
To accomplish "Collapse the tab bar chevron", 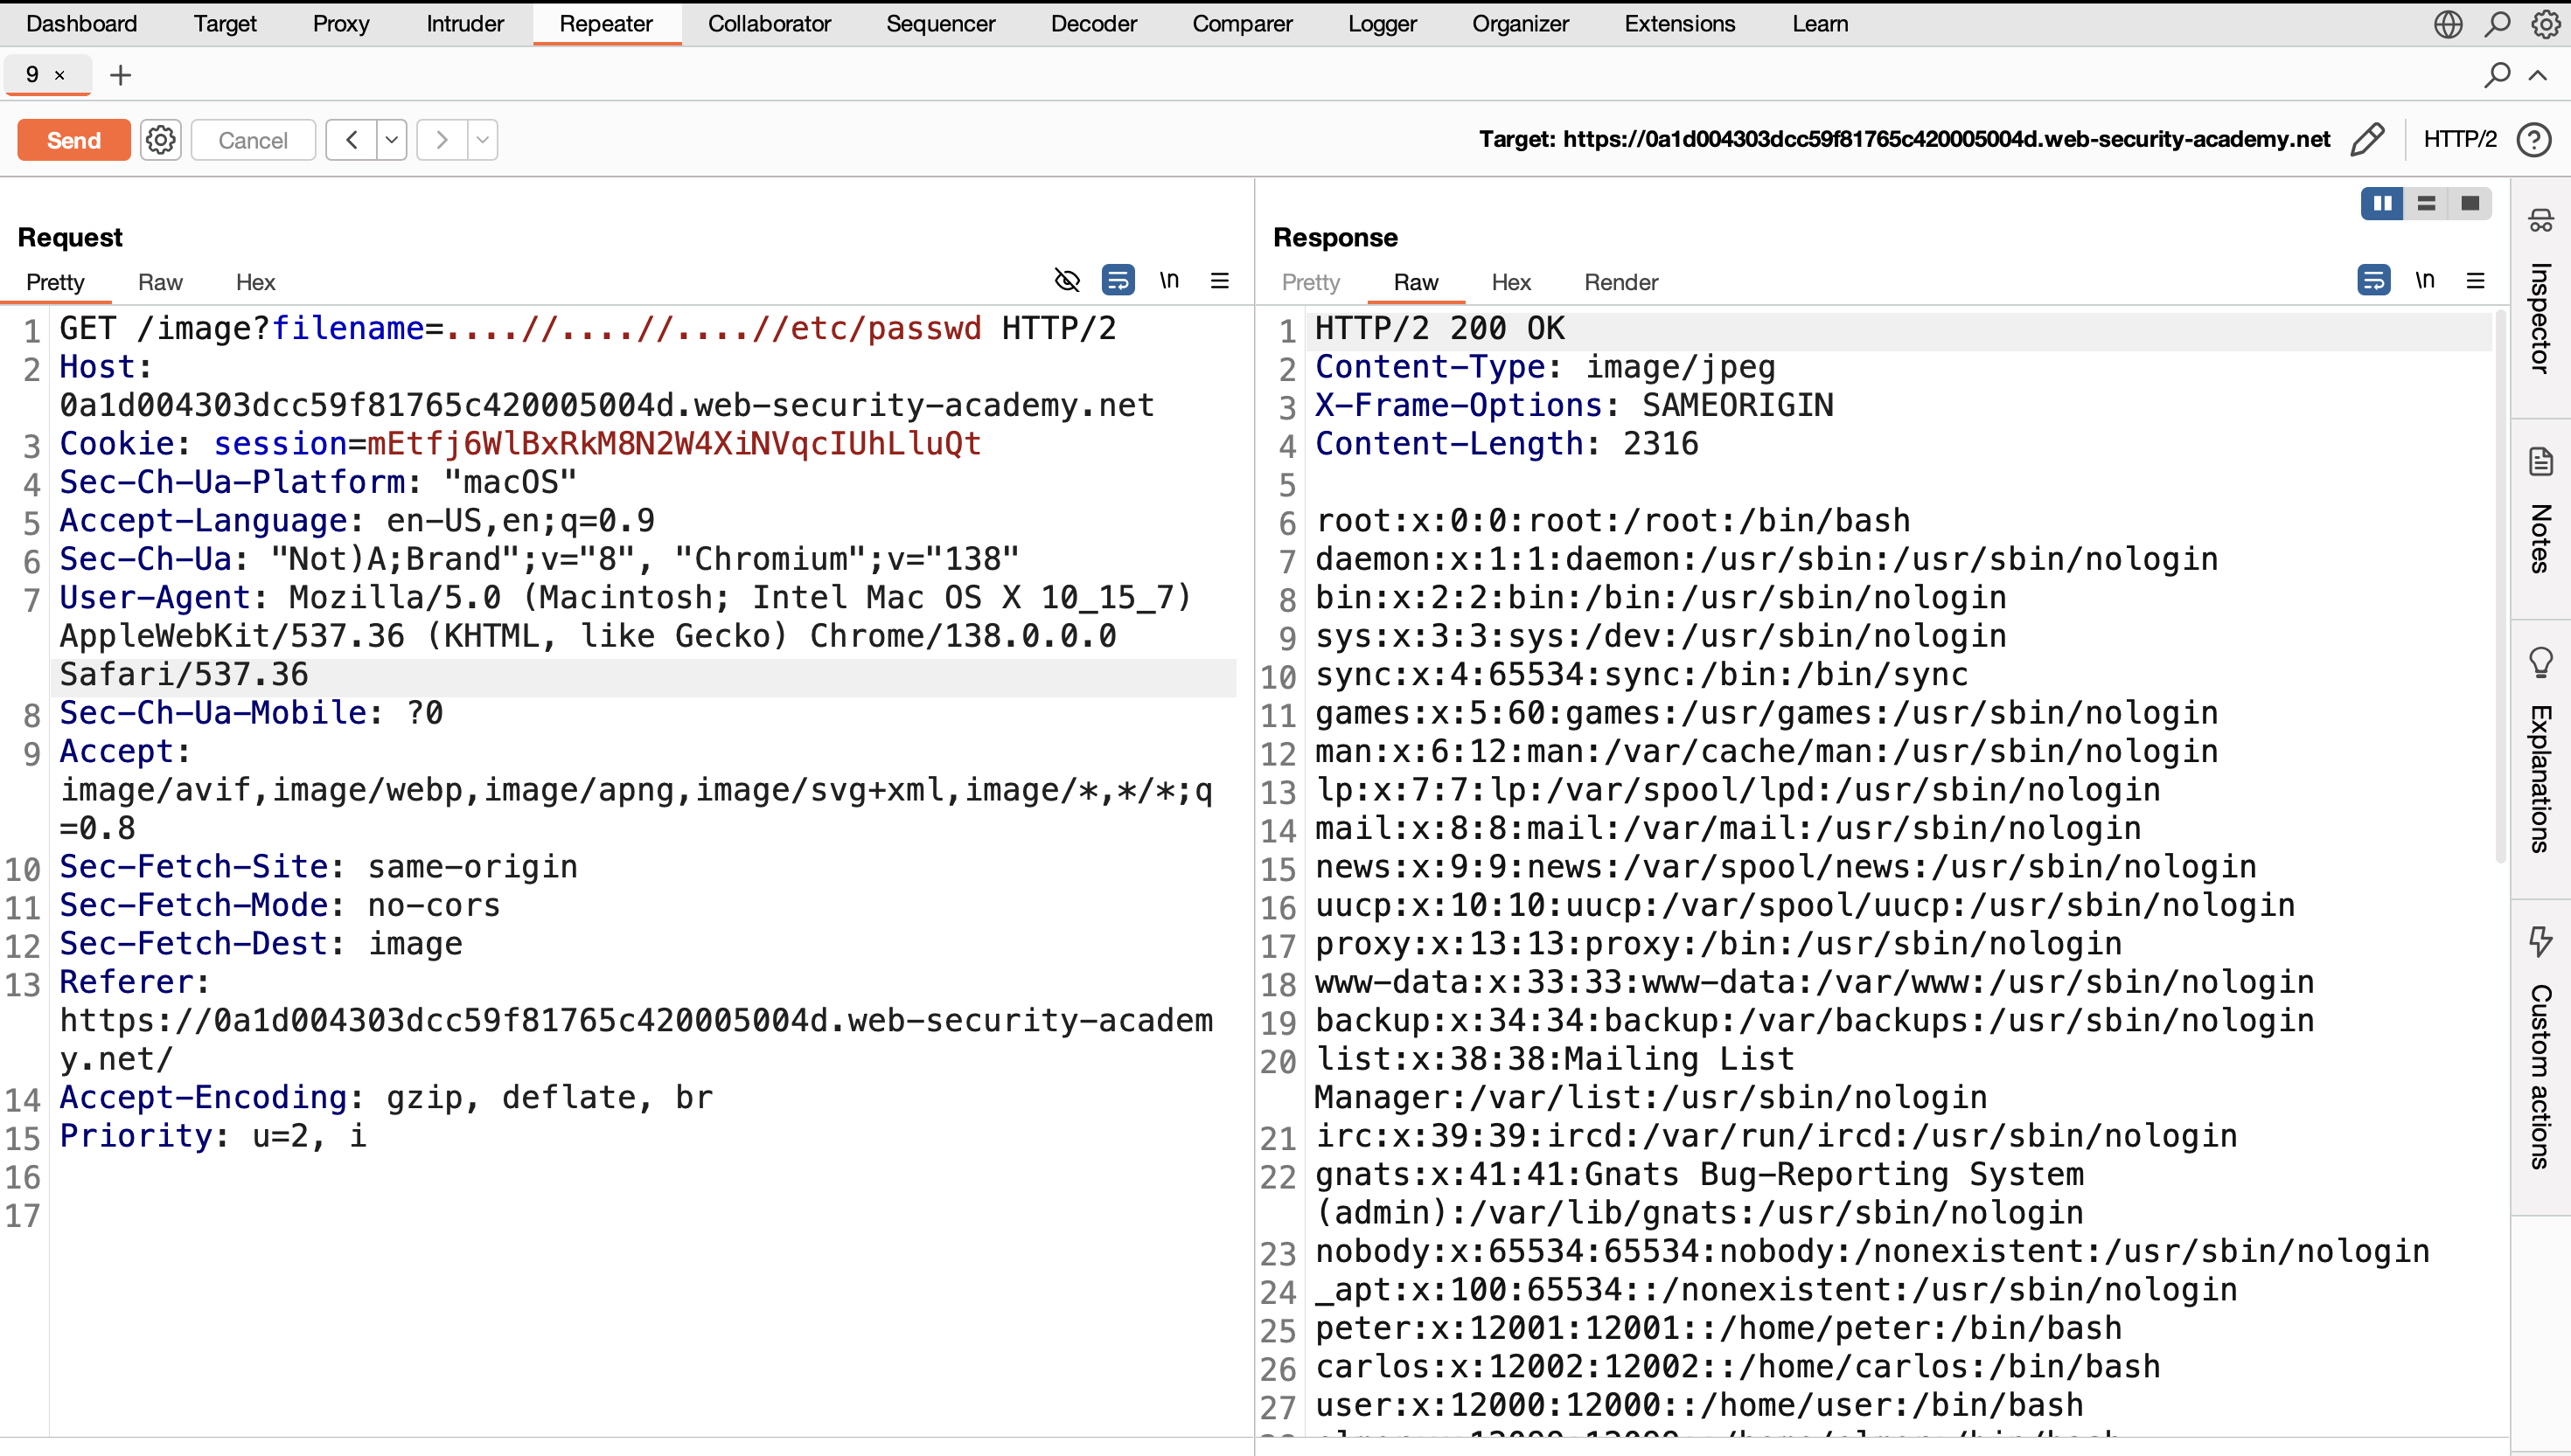I will [2538, 75].
